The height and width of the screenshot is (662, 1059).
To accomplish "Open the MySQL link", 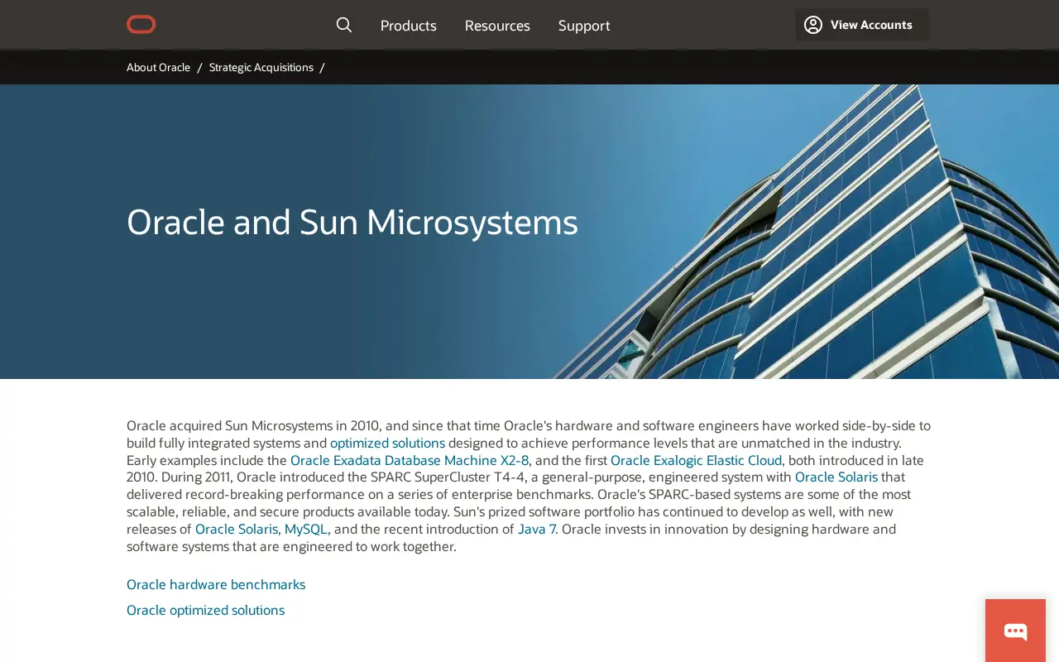I will (306, 529).
